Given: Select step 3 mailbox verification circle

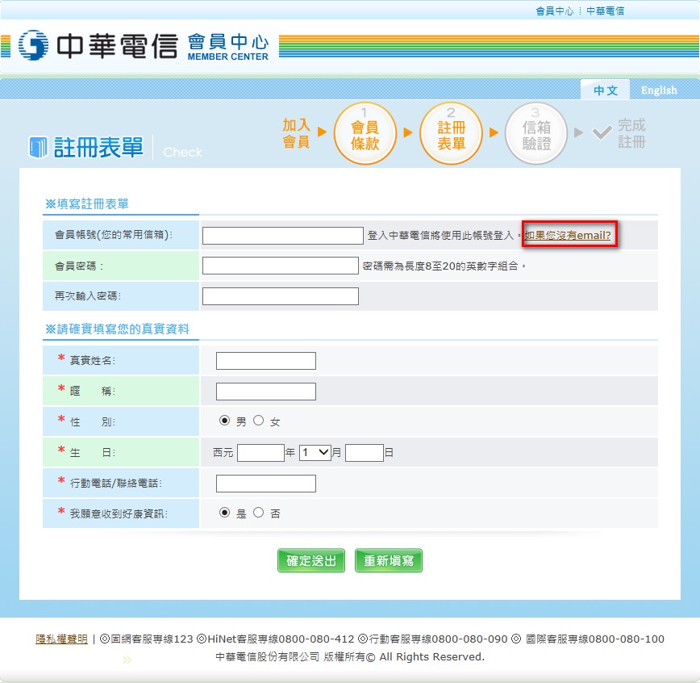Looking at the screenshot, I should 536,133.
